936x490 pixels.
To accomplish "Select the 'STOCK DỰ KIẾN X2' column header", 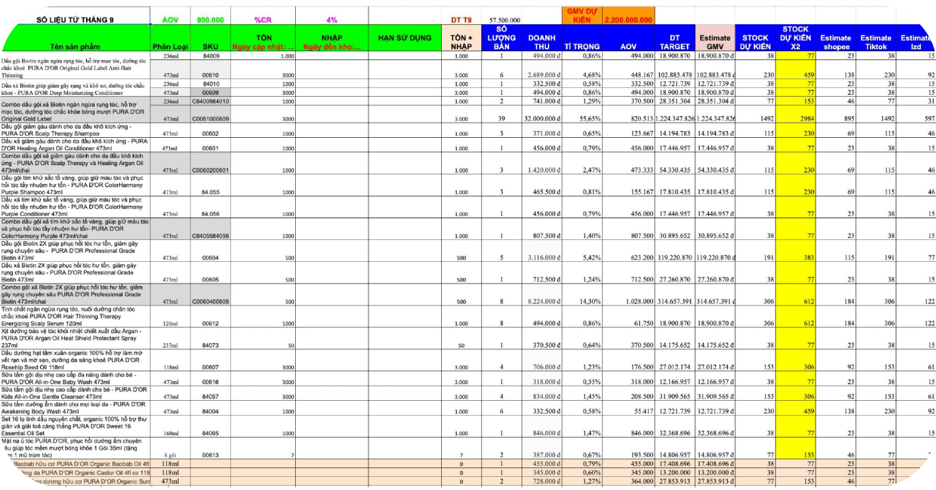I will point(794,38).
